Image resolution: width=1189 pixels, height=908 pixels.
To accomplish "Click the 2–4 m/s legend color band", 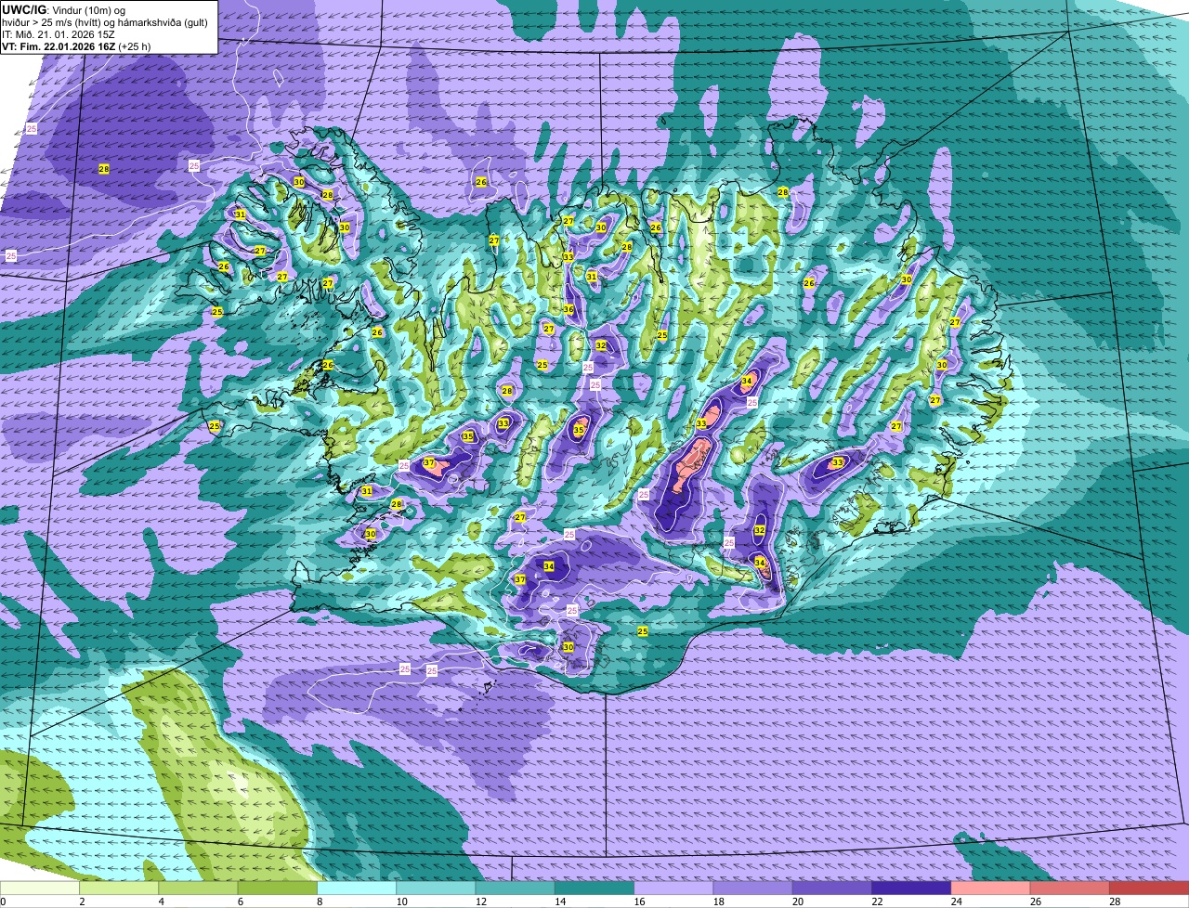I will coord(120,888).
